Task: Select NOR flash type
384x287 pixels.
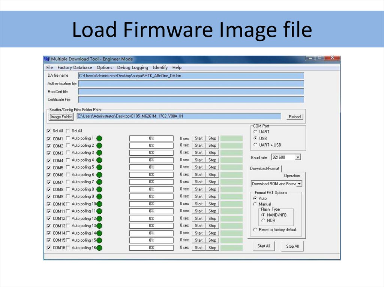Action: 263,220
